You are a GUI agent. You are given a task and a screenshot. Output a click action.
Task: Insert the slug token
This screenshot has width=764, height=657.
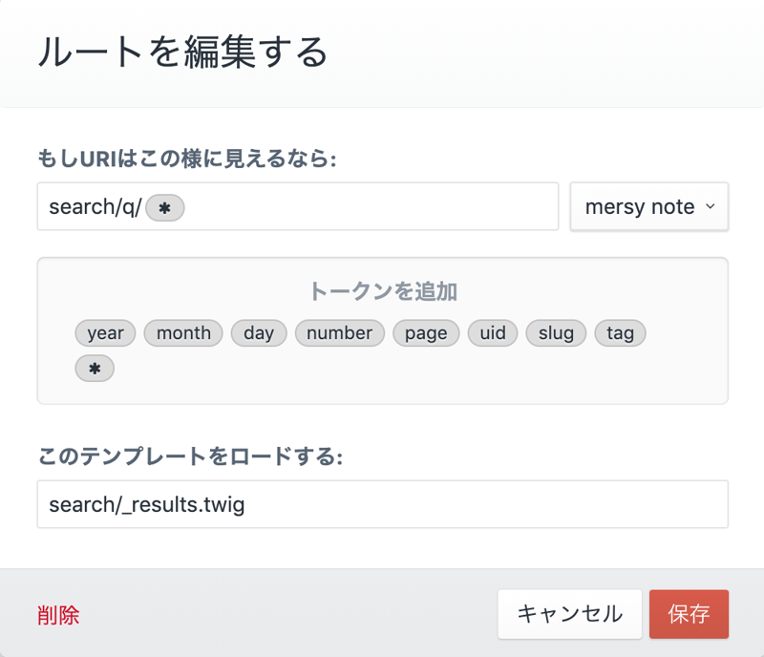[x=556, y=332]
